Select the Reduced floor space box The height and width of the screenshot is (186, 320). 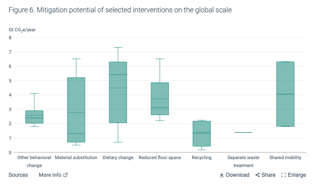(x=160, y=99)
